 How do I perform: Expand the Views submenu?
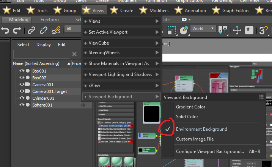121,21
